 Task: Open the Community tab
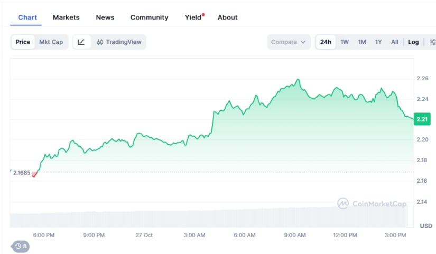[x=149, y=17]
